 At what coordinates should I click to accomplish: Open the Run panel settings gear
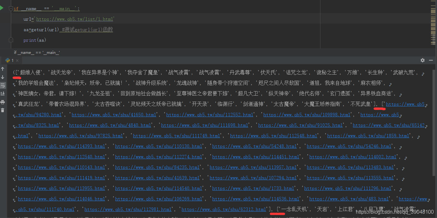(422, 60)
